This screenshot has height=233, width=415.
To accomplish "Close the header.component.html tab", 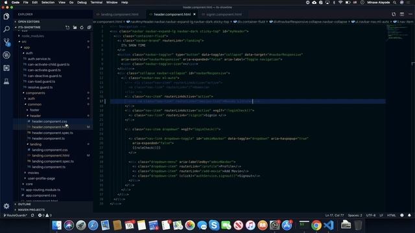I will coord(195,14).
